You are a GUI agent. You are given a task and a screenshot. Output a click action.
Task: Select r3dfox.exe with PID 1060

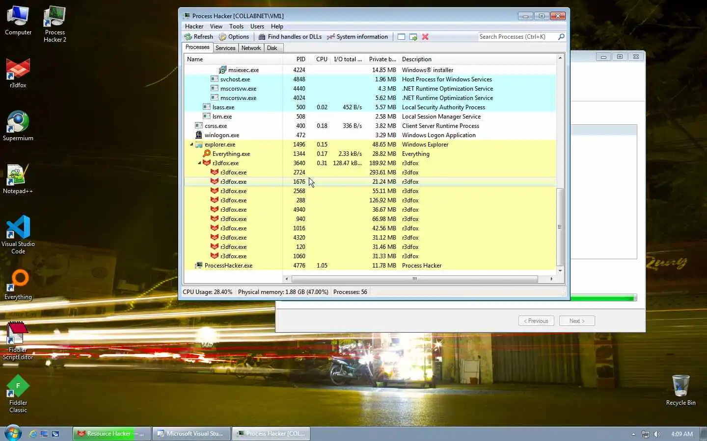click(x=370, y=256)
